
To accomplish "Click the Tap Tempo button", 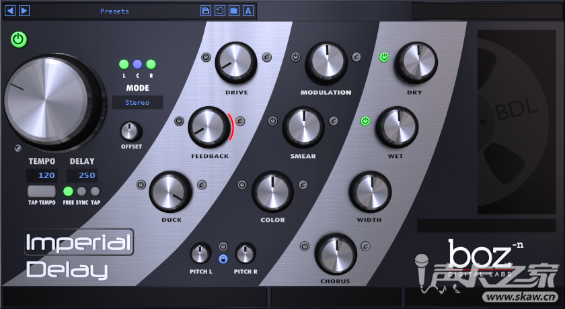I will click(x=42, y=191).
